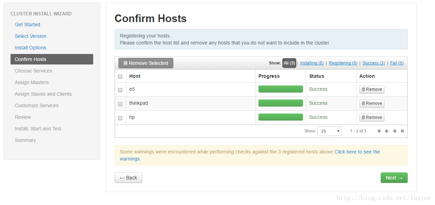The width and height of the screenshot is (435, 205).
Task: Go to next page arrow
Action: [x=395, y=131]
